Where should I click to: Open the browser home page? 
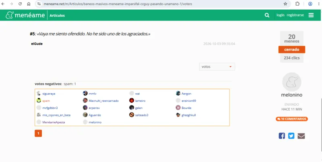point(29,4)
